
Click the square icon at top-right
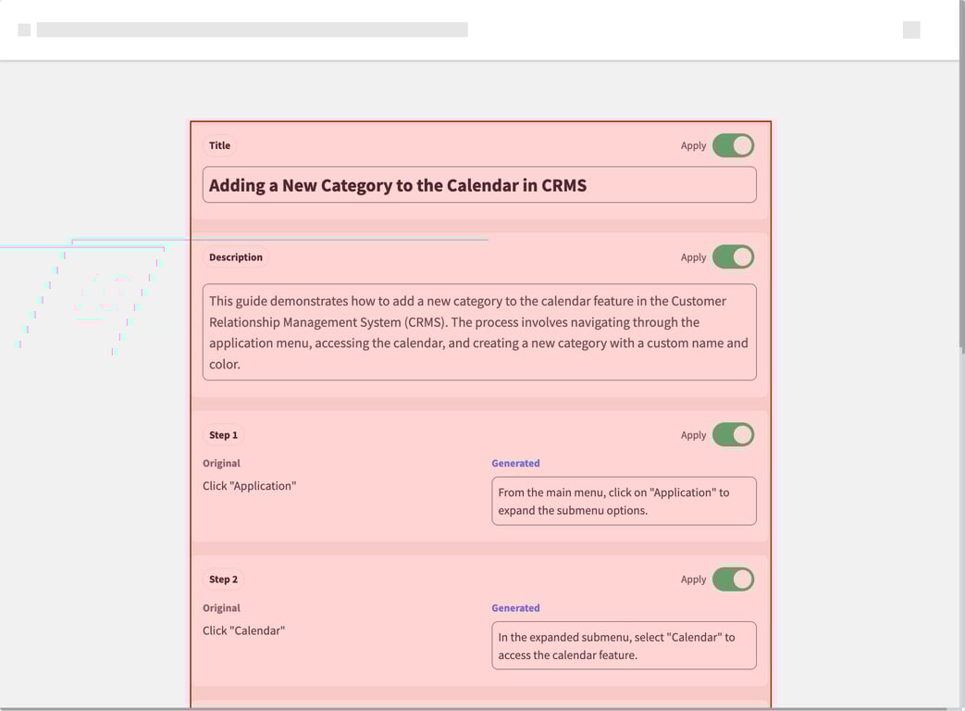(x=911, y=30)
